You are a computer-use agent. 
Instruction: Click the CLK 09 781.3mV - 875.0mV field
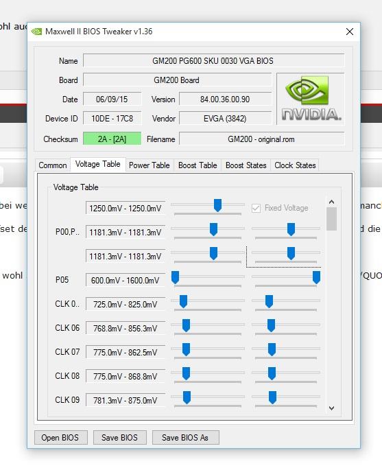pyautogui.click(x=126, y=400)
